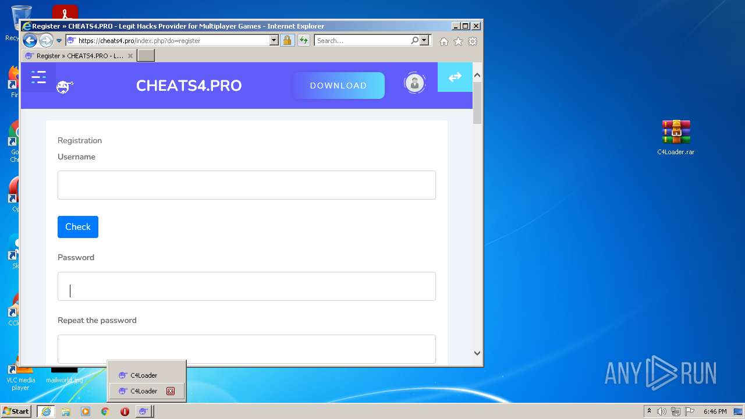Click the volume speaker tray icon
Viewport: 745px width, 419px height.
point(662,411)
